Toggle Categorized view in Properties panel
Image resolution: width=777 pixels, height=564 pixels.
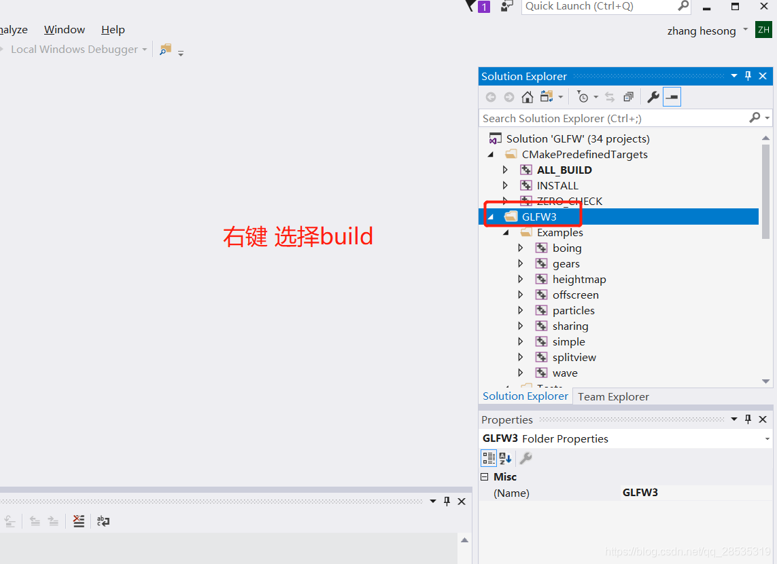click(489, 458)
